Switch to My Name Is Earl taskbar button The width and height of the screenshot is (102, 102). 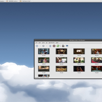26,1
